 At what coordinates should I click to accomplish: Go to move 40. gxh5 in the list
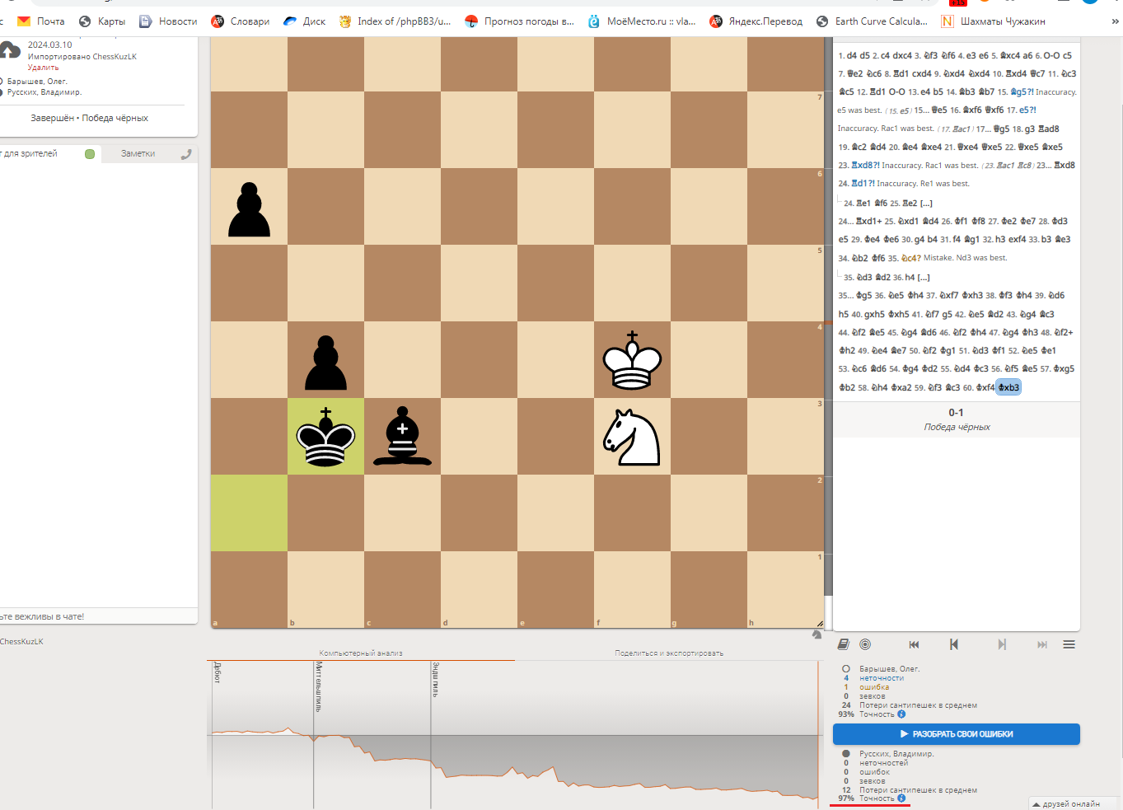point(874,314)
